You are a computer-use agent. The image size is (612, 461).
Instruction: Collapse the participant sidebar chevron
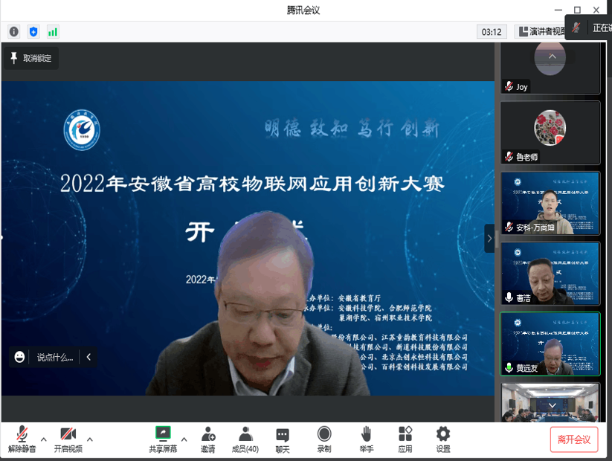click(x=489, y=239)
